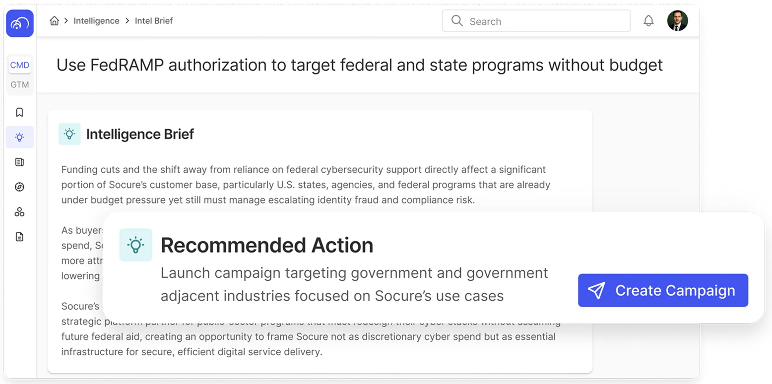Select the Intelligence lightbulb icon in the sidebar
This screenshot has height=384, width=772.
[x=19, y=137]
